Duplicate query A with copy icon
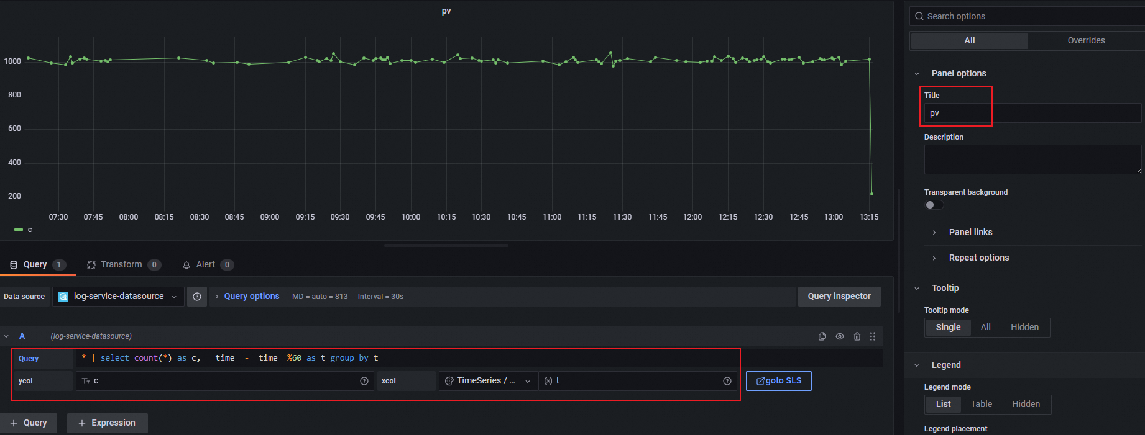This screenshot has width=1145, height=435. click(822, 336)
